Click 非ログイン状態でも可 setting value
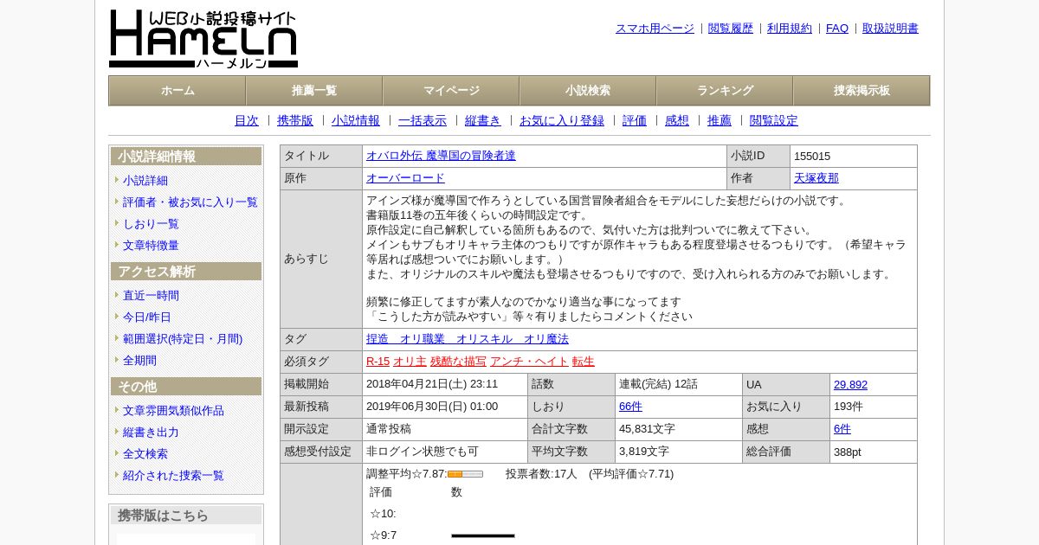 423,452
